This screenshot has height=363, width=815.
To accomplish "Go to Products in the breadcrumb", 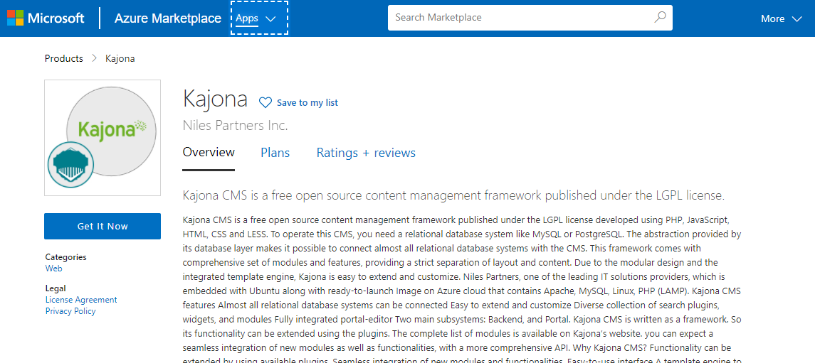I will [x=64, y=58].
